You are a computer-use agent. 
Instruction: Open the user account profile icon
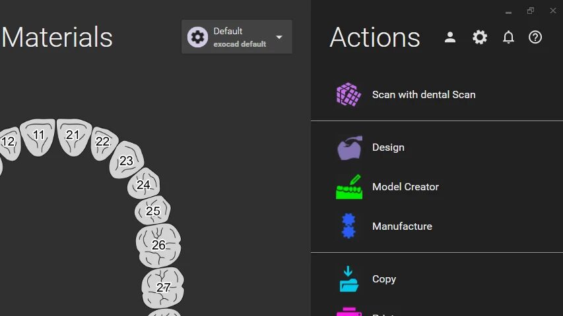[x=450, y=38]
